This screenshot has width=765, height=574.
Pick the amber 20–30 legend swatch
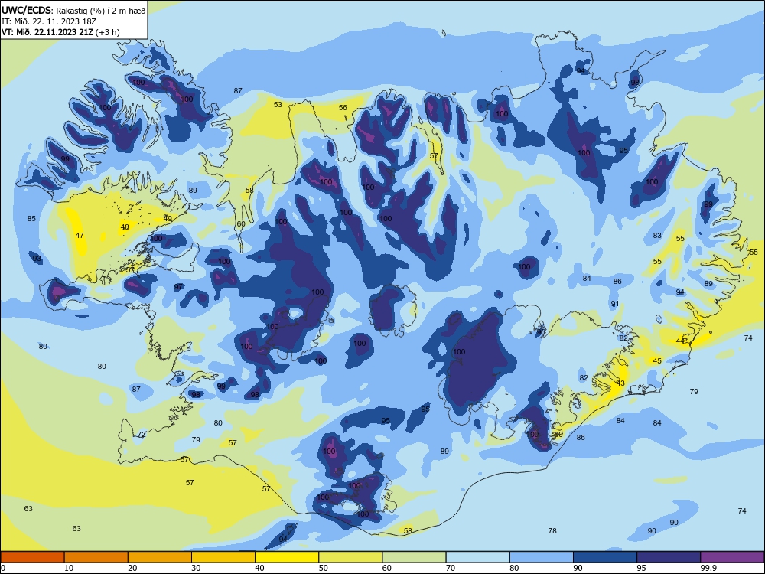[160, 557]
